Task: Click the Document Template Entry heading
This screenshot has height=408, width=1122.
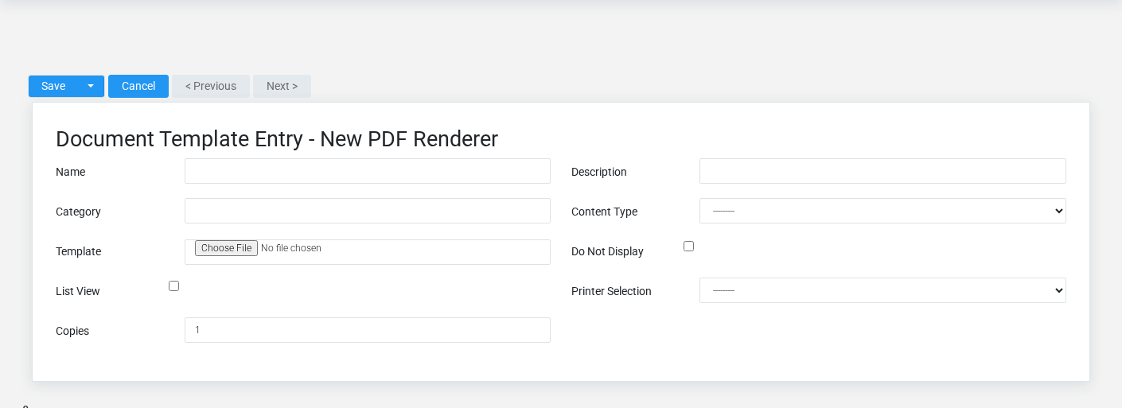Action: tap(277, 139)
